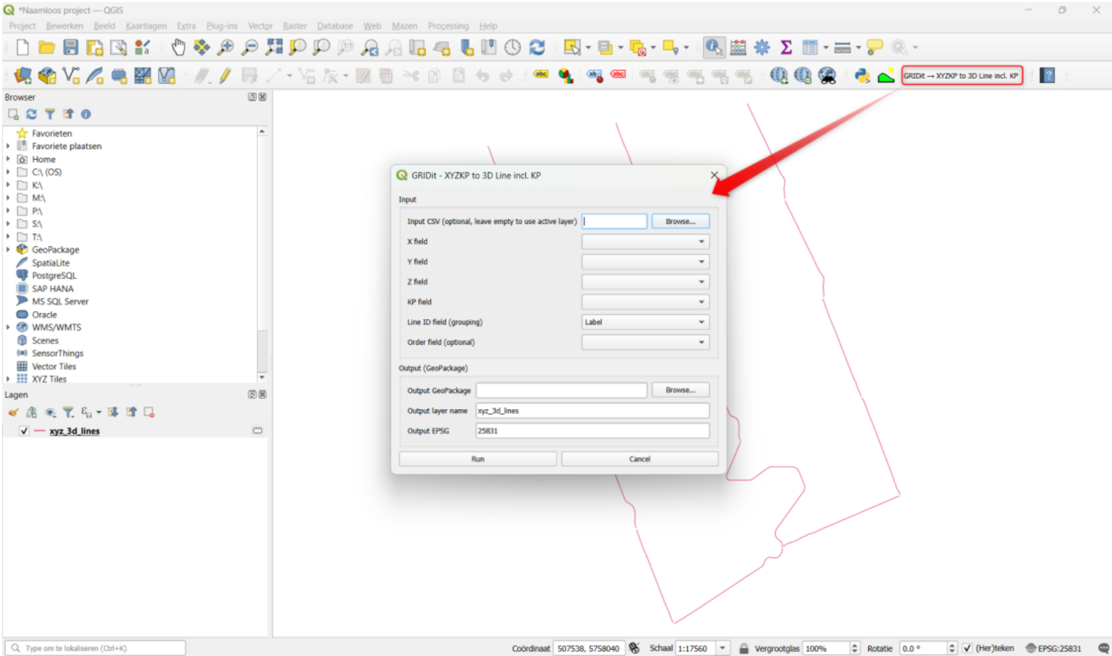Zoom to full extent of the map
This screenshot has width=1112, height=656.
274,48
